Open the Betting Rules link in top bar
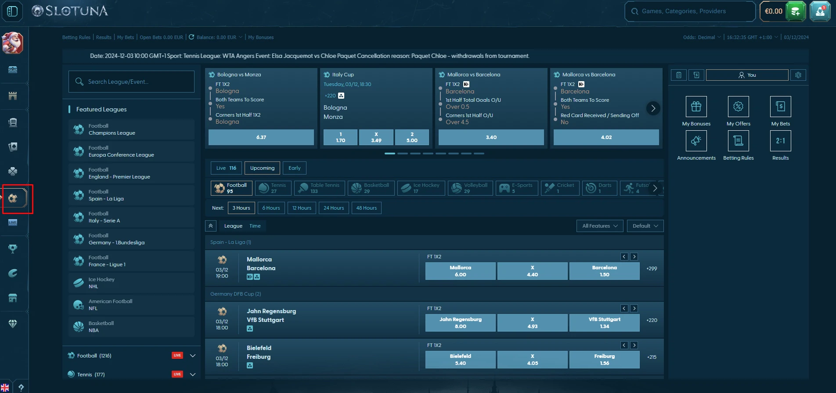 pos(76,37)
